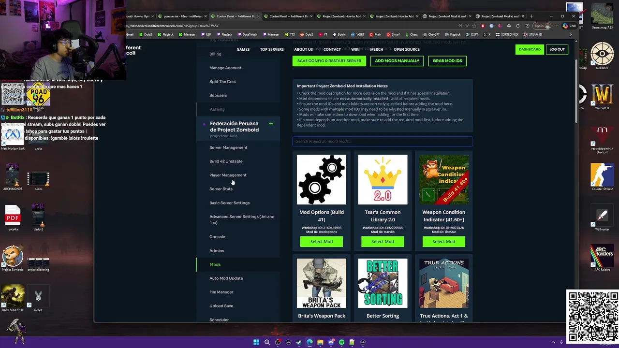Open the dados2 video file on desktop

click(x=38, y=218)
